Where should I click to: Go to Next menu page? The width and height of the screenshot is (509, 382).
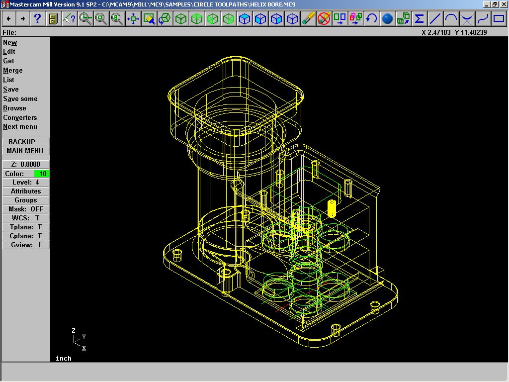pos(20,127)
